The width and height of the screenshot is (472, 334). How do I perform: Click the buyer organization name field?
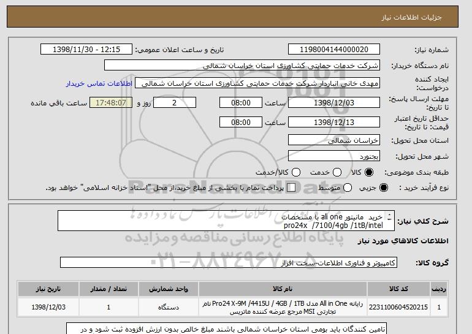point(242,66)
